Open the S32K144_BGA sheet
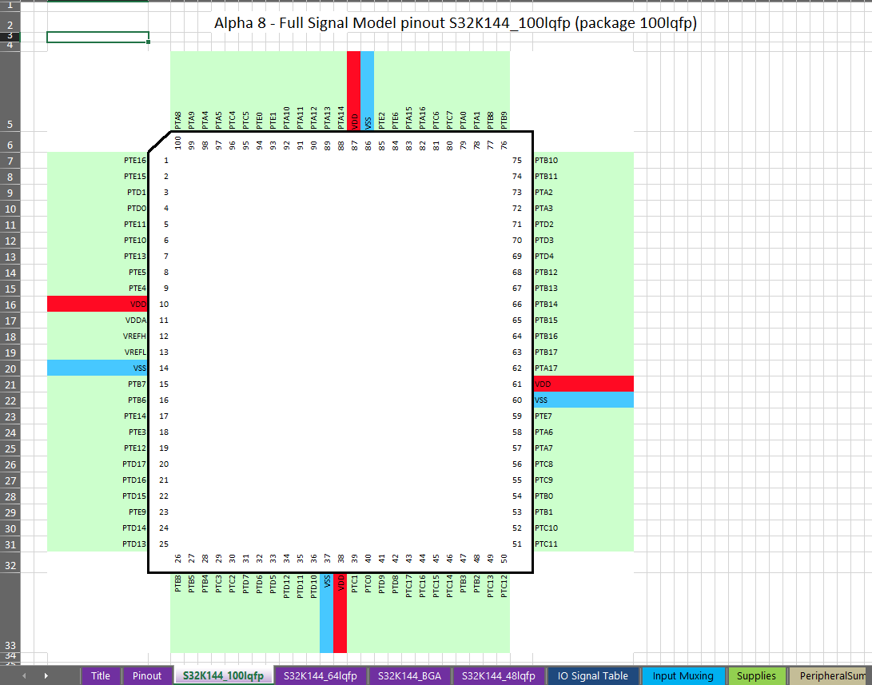The width and height of the screenshot is (872, 685). coord(409,675)
